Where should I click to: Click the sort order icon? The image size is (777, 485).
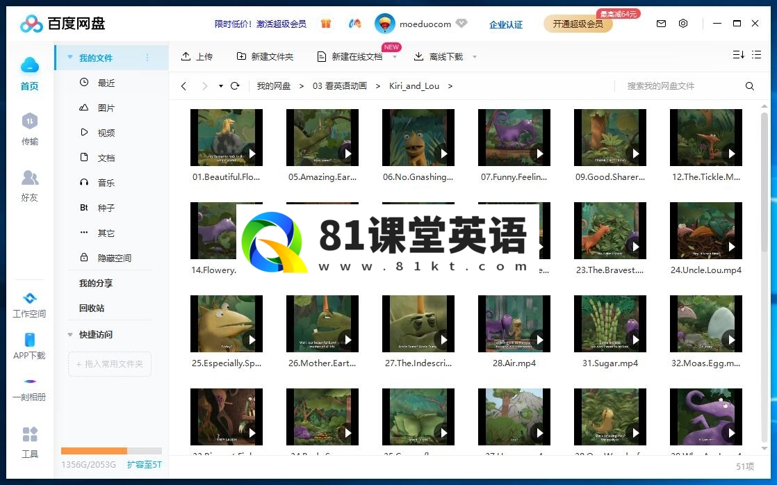[738, 54]
